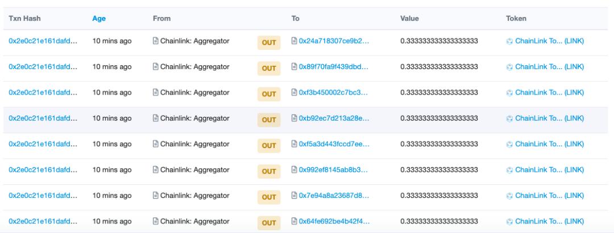Click the contract icon before address 0x89f70fa9f439dbd

tap(294, 66)
